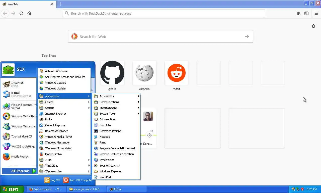The image size is (321, 193).
Task: Open the Library bookmarks icon
Action: tap(298, 13)
